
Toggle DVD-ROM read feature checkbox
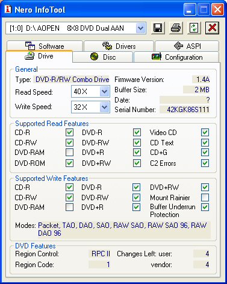[x=69, y=163]
